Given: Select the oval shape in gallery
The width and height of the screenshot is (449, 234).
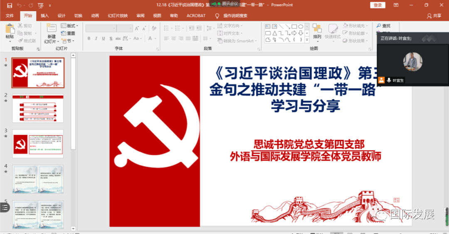Looking at the screenshot, I should (301, 27).
